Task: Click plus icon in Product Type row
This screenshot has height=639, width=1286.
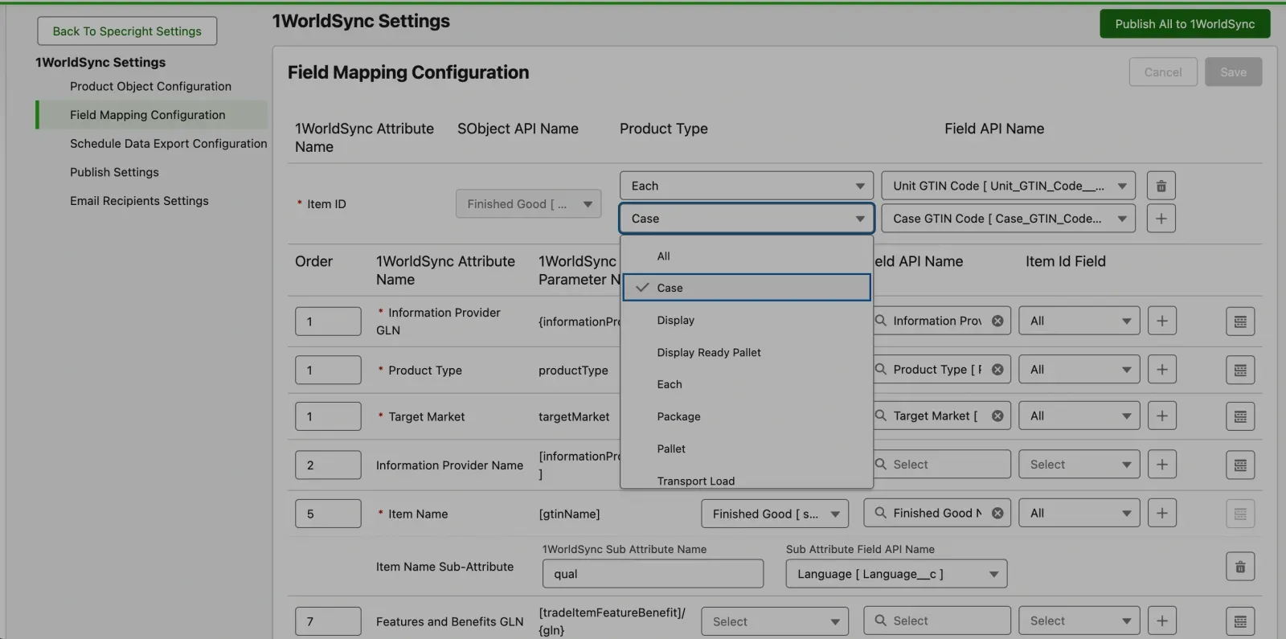Action: coord(1161,370)
